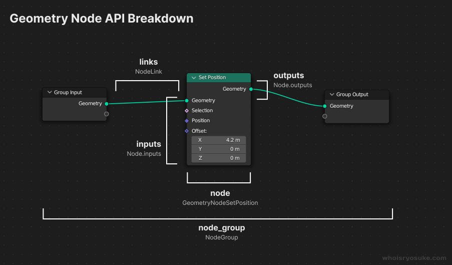Click Set Position's Geometry output socket
Screen dimensions: 452x265
point(251,89)
